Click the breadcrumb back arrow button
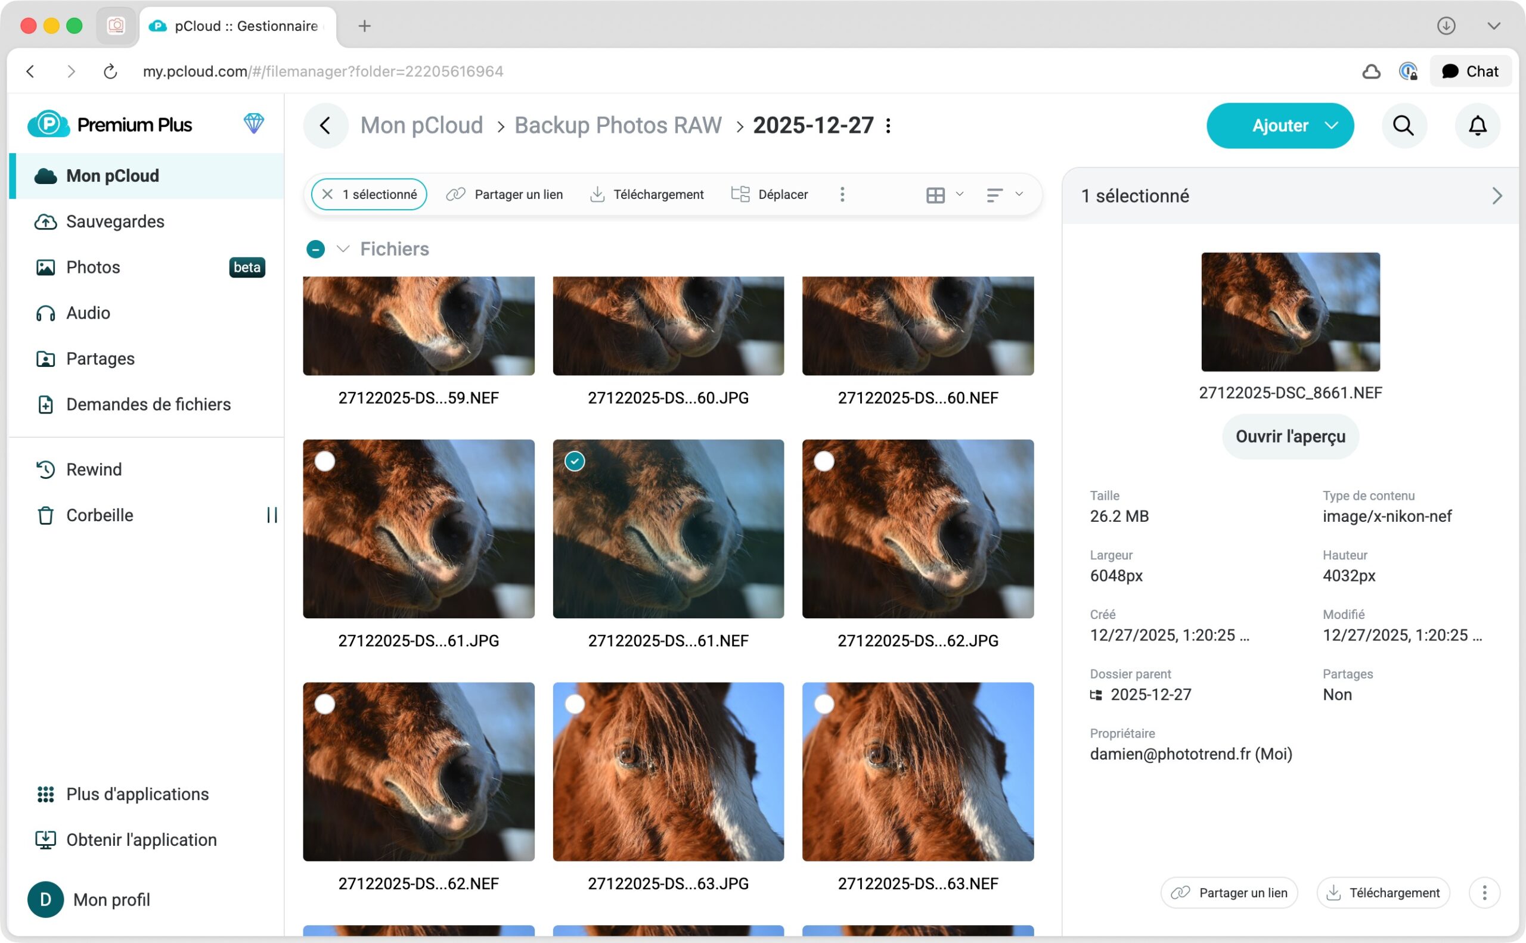 click(x=325, y=125)
